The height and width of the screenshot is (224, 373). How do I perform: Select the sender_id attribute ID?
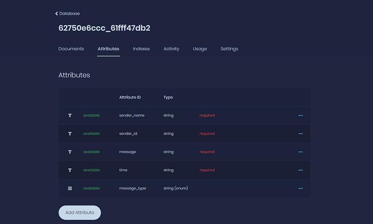pos(128,134)
